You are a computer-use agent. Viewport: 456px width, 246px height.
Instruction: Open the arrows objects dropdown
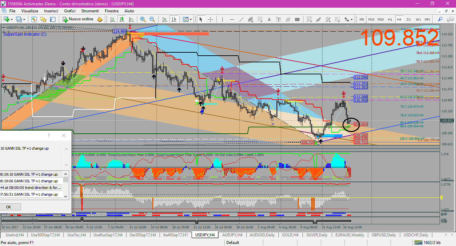coord(349,19)
